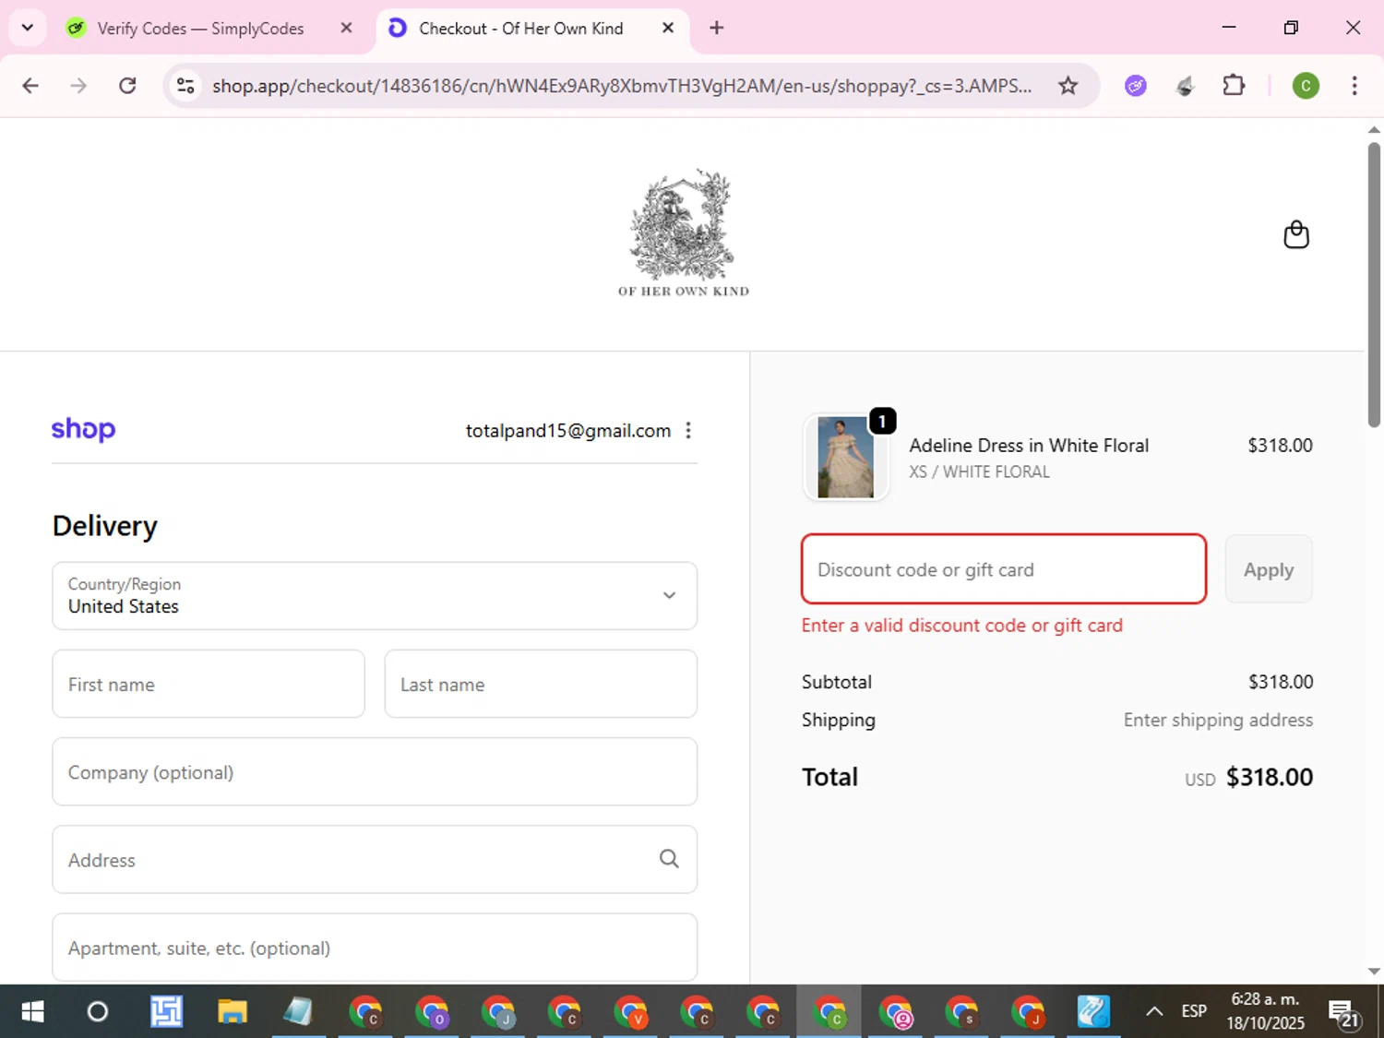This screenshot has height=1038, width=1384.
Task: Expand the Country/Region dropdown
Action: click(375, 596)
